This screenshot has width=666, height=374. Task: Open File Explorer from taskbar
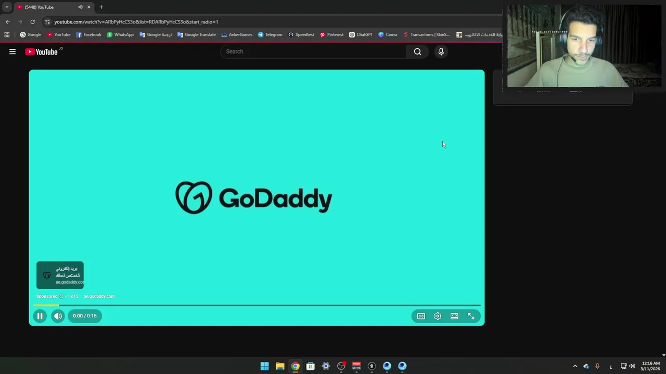pos(280,366)
